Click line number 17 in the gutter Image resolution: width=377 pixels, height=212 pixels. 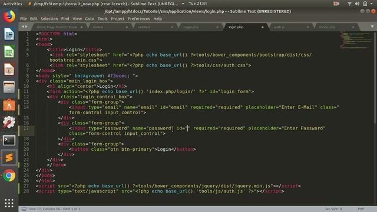point(26,128)
